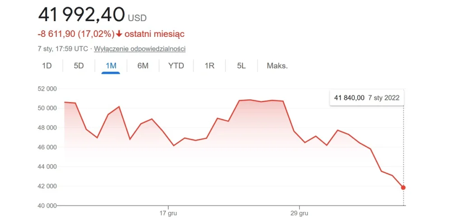Click the 41 992,40 headline price

point(81,15)
